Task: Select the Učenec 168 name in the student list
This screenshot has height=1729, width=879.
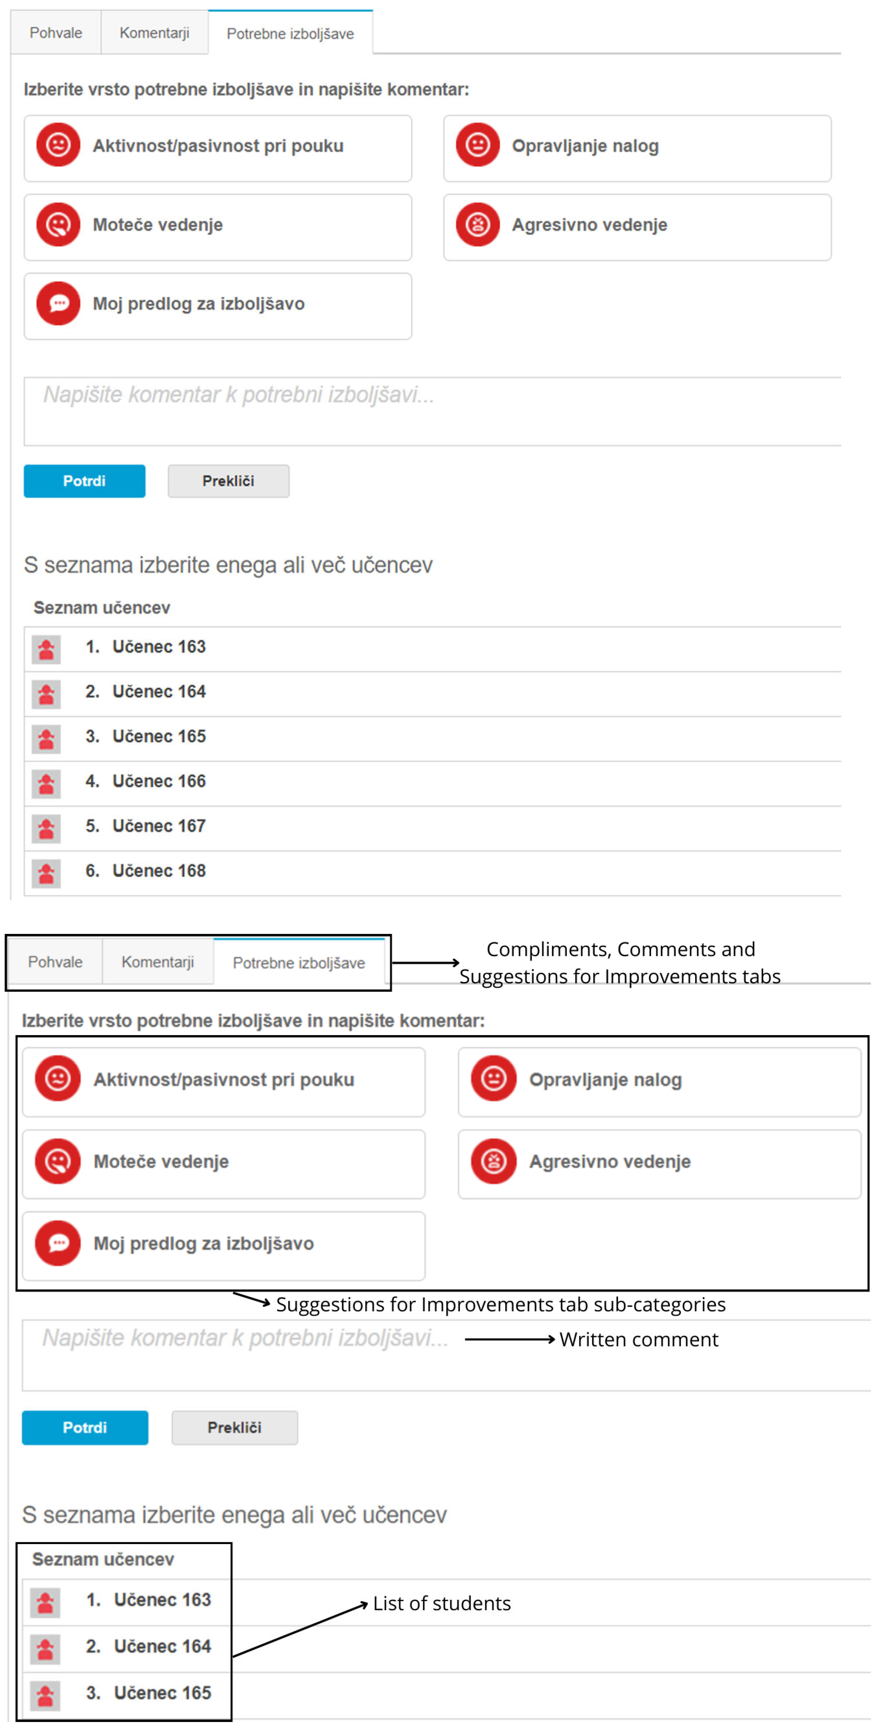Action: point(159,871)
